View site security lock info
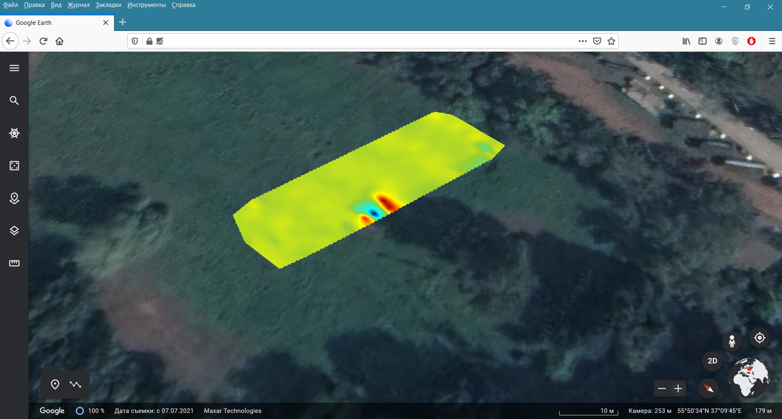782x419 pixels. click(149, 41)
